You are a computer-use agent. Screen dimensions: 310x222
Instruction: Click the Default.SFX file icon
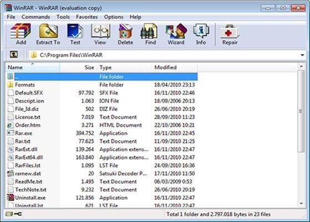tap(11, 93)
